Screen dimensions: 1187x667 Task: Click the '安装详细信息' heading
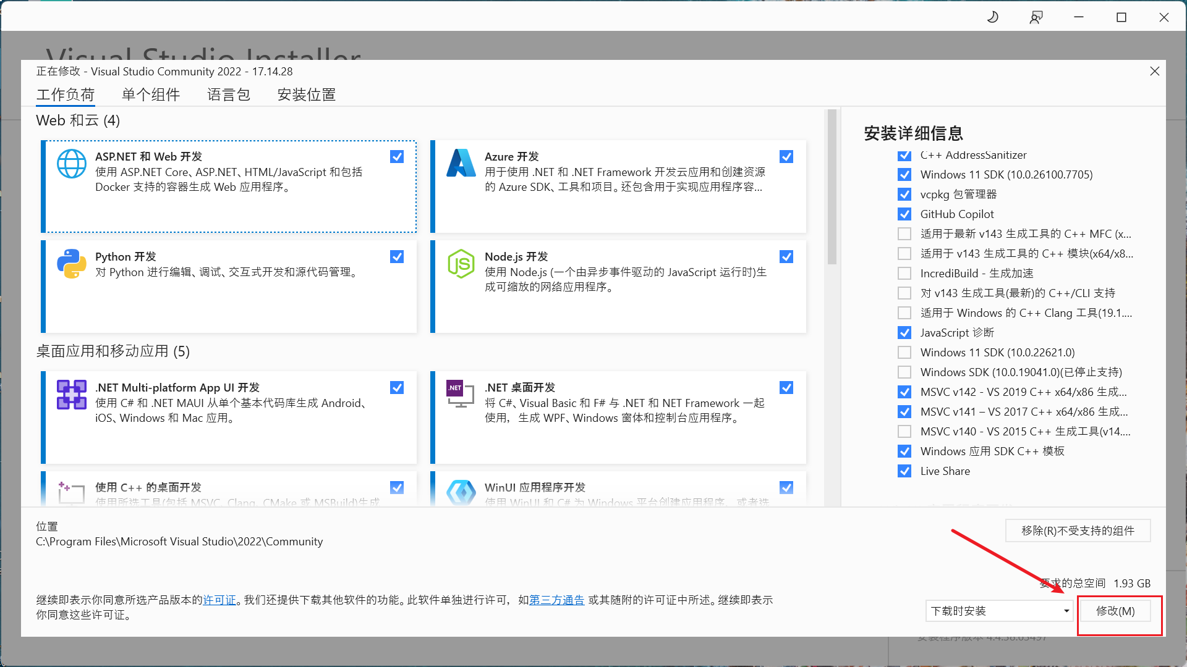pyautogui.click(x=914, y=133)
